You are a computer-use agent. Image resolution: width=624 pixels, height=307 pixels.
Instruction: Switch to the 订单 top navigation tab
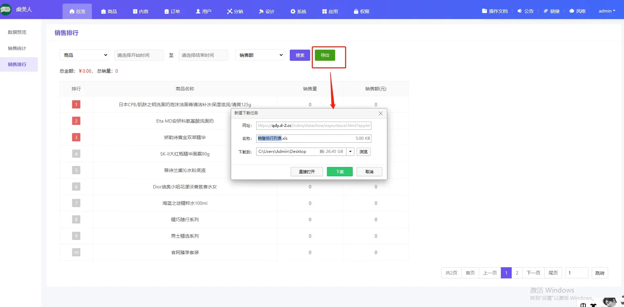pyautogui.click(x=172, y=12)
